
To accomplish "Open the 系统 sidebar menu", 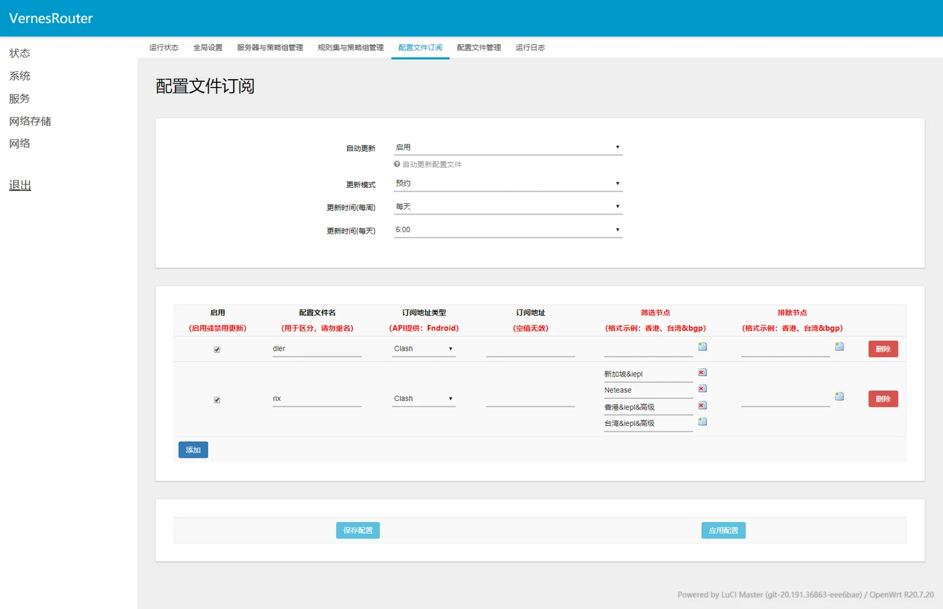I will click(x=20, y=76).
